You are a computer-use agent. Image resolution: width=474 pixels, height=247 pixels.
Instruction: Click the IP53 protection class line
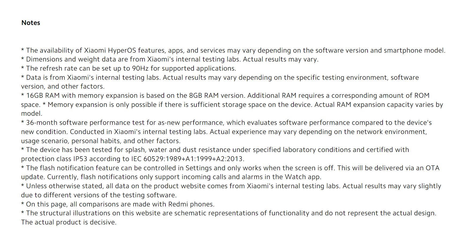pos(133,159)
